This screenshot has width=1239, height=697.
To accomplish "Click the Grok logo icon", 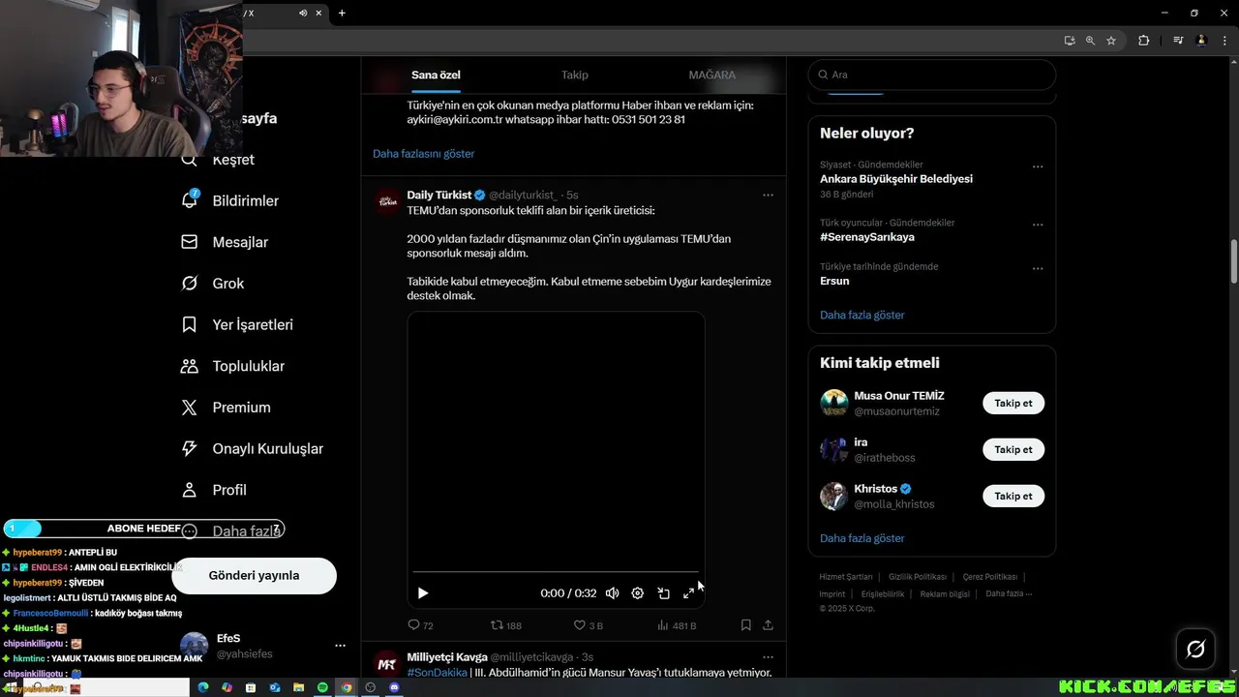I will pos(190,284).
